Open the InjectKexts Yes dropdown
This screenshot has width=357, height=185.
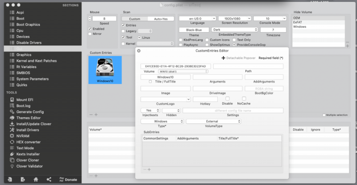coord(150,111)
